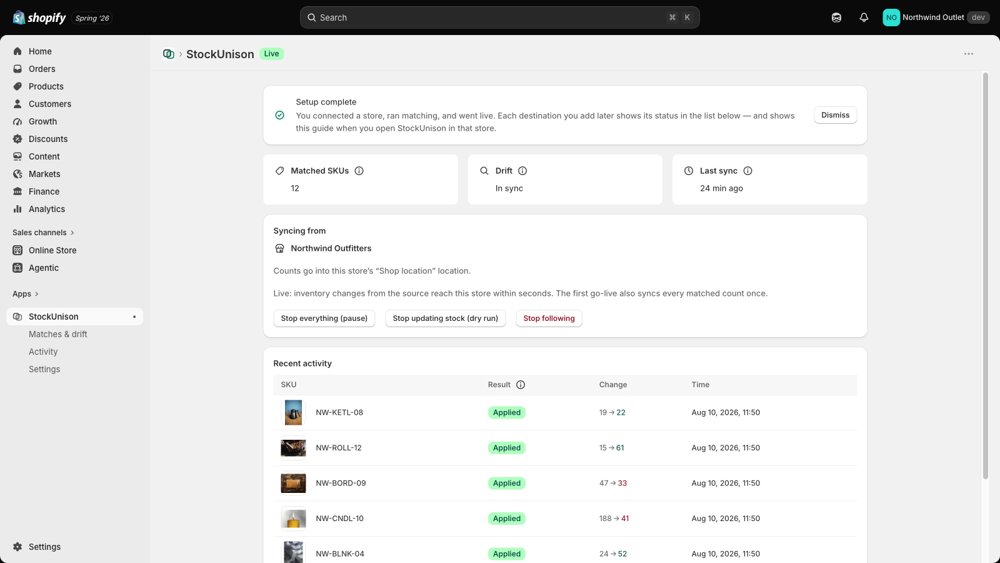1000x563 pixels.
Task: Click Applied badge for NW-KETL-08
Action: [x=507, y=413]
